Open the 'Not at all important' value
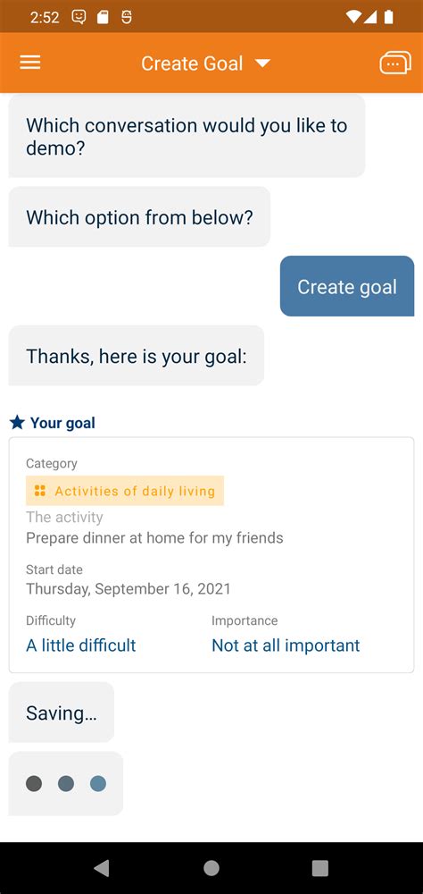423x894 pixels. (x=286, y=645)
